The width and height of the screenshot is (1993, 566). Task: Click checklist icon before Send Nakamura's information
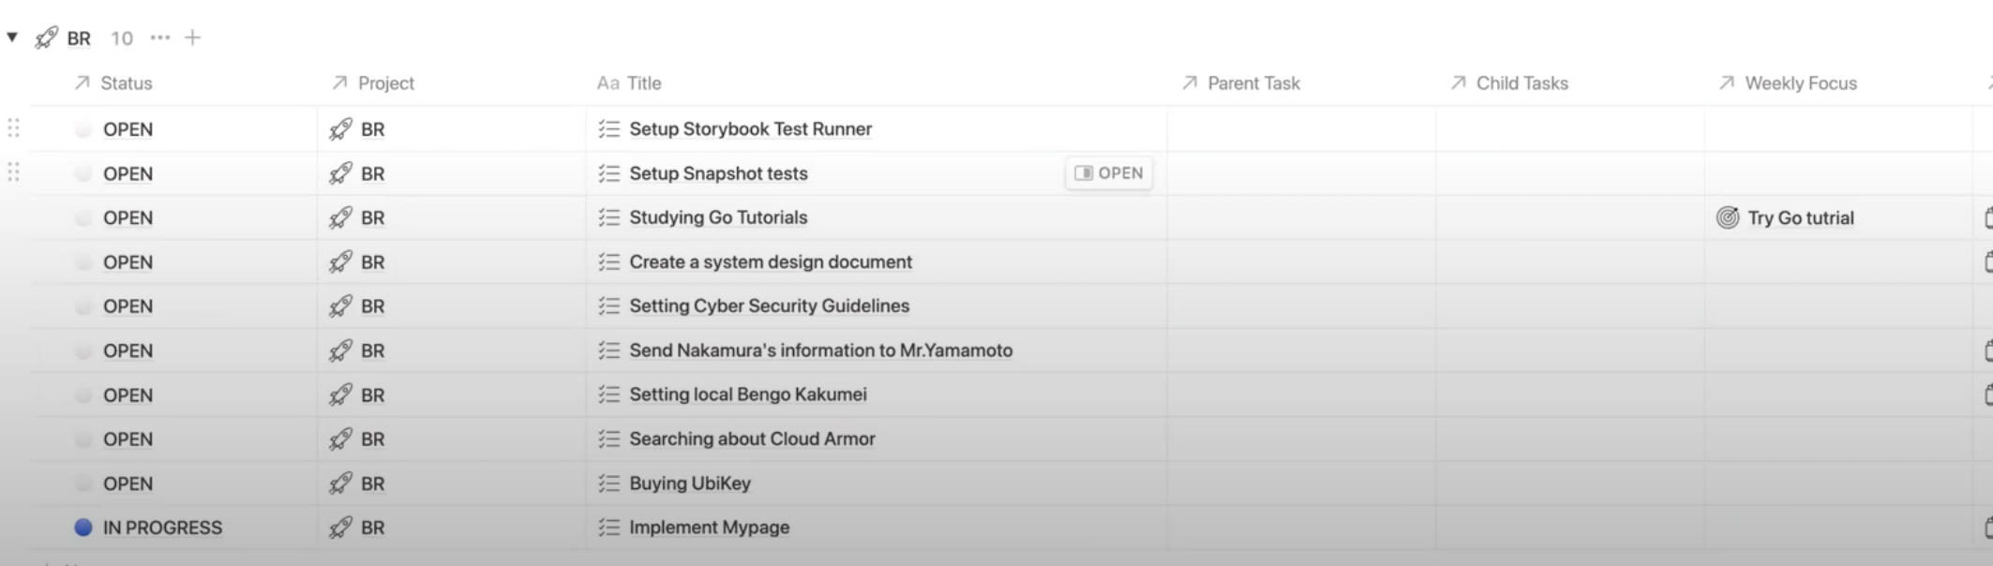click(x=609, y=350)
